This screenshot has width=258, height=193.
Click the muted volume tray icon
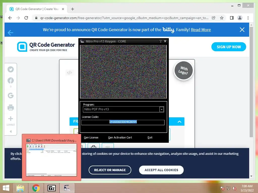coord(234,188)
